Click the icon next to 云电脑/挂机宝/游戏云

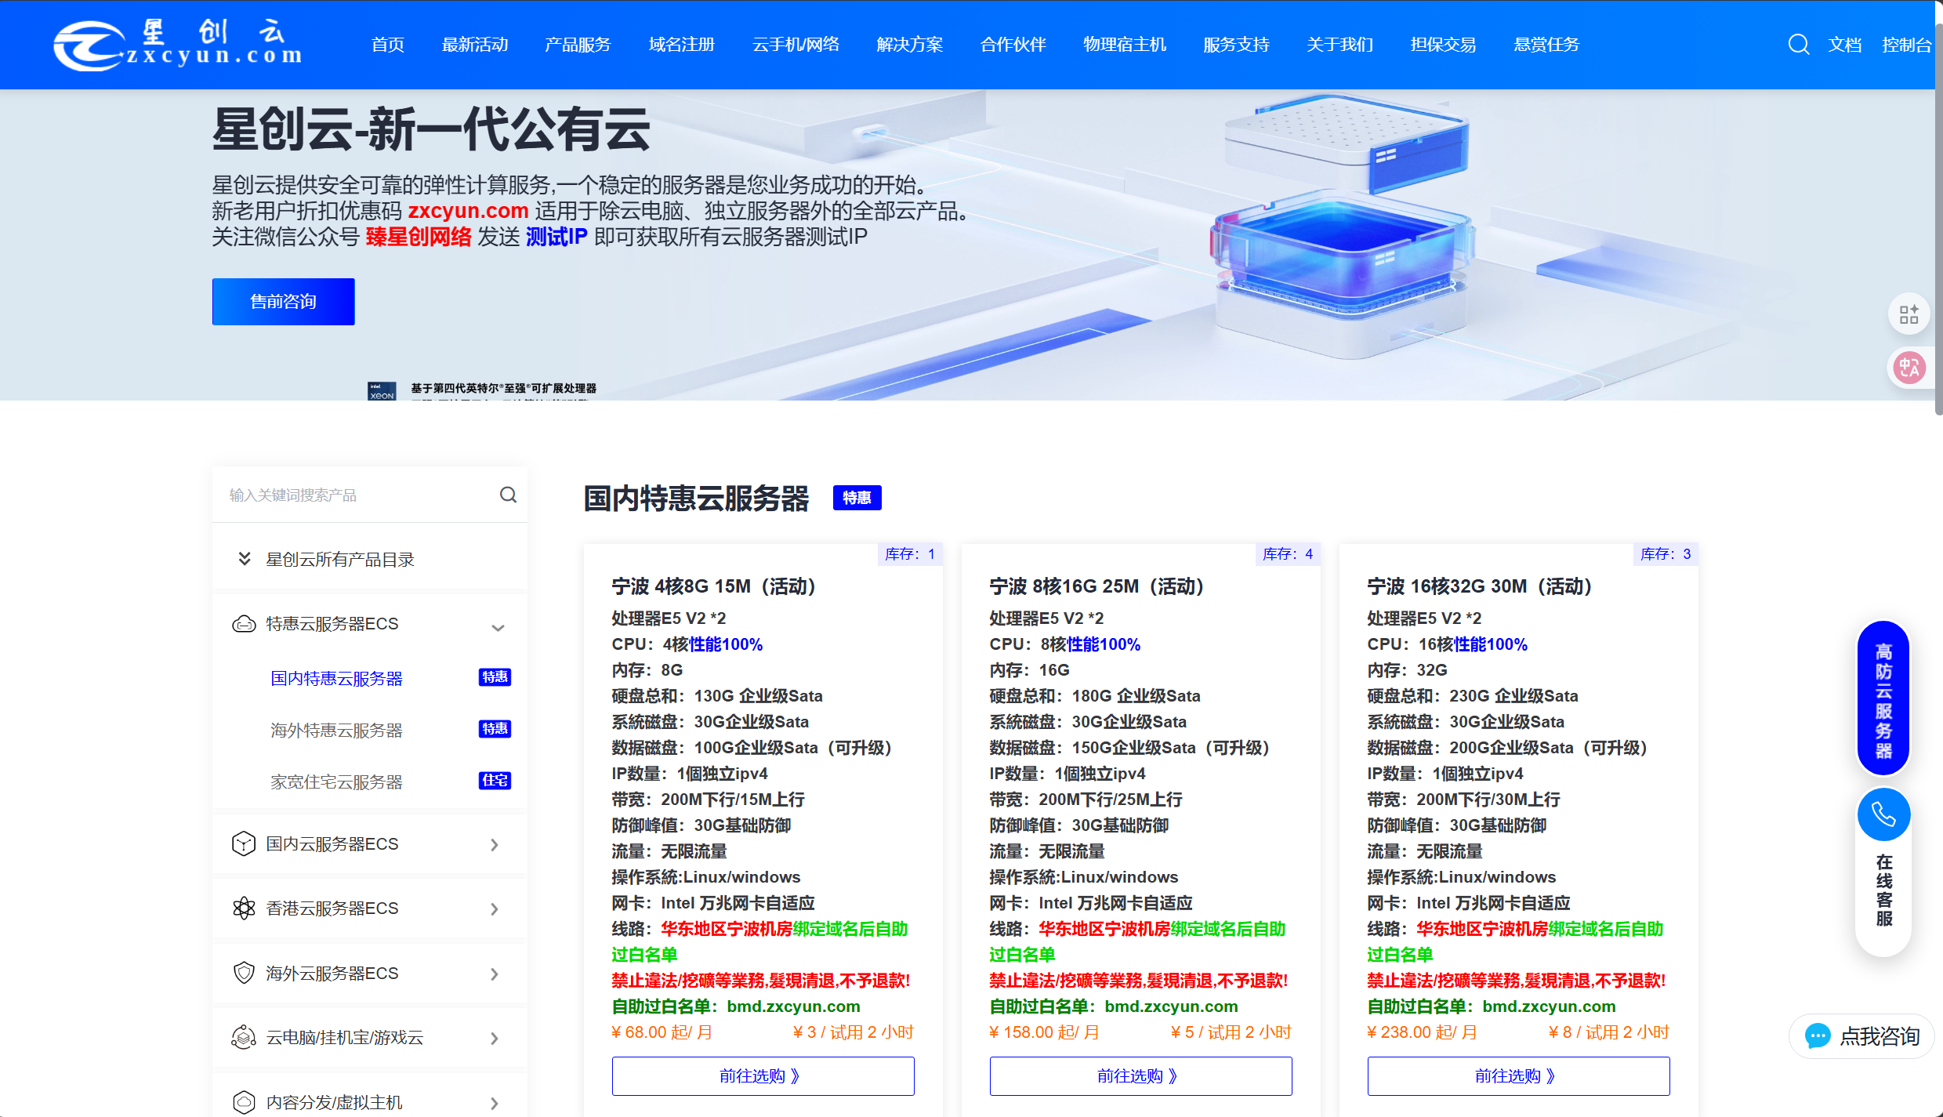[244, 1037]
